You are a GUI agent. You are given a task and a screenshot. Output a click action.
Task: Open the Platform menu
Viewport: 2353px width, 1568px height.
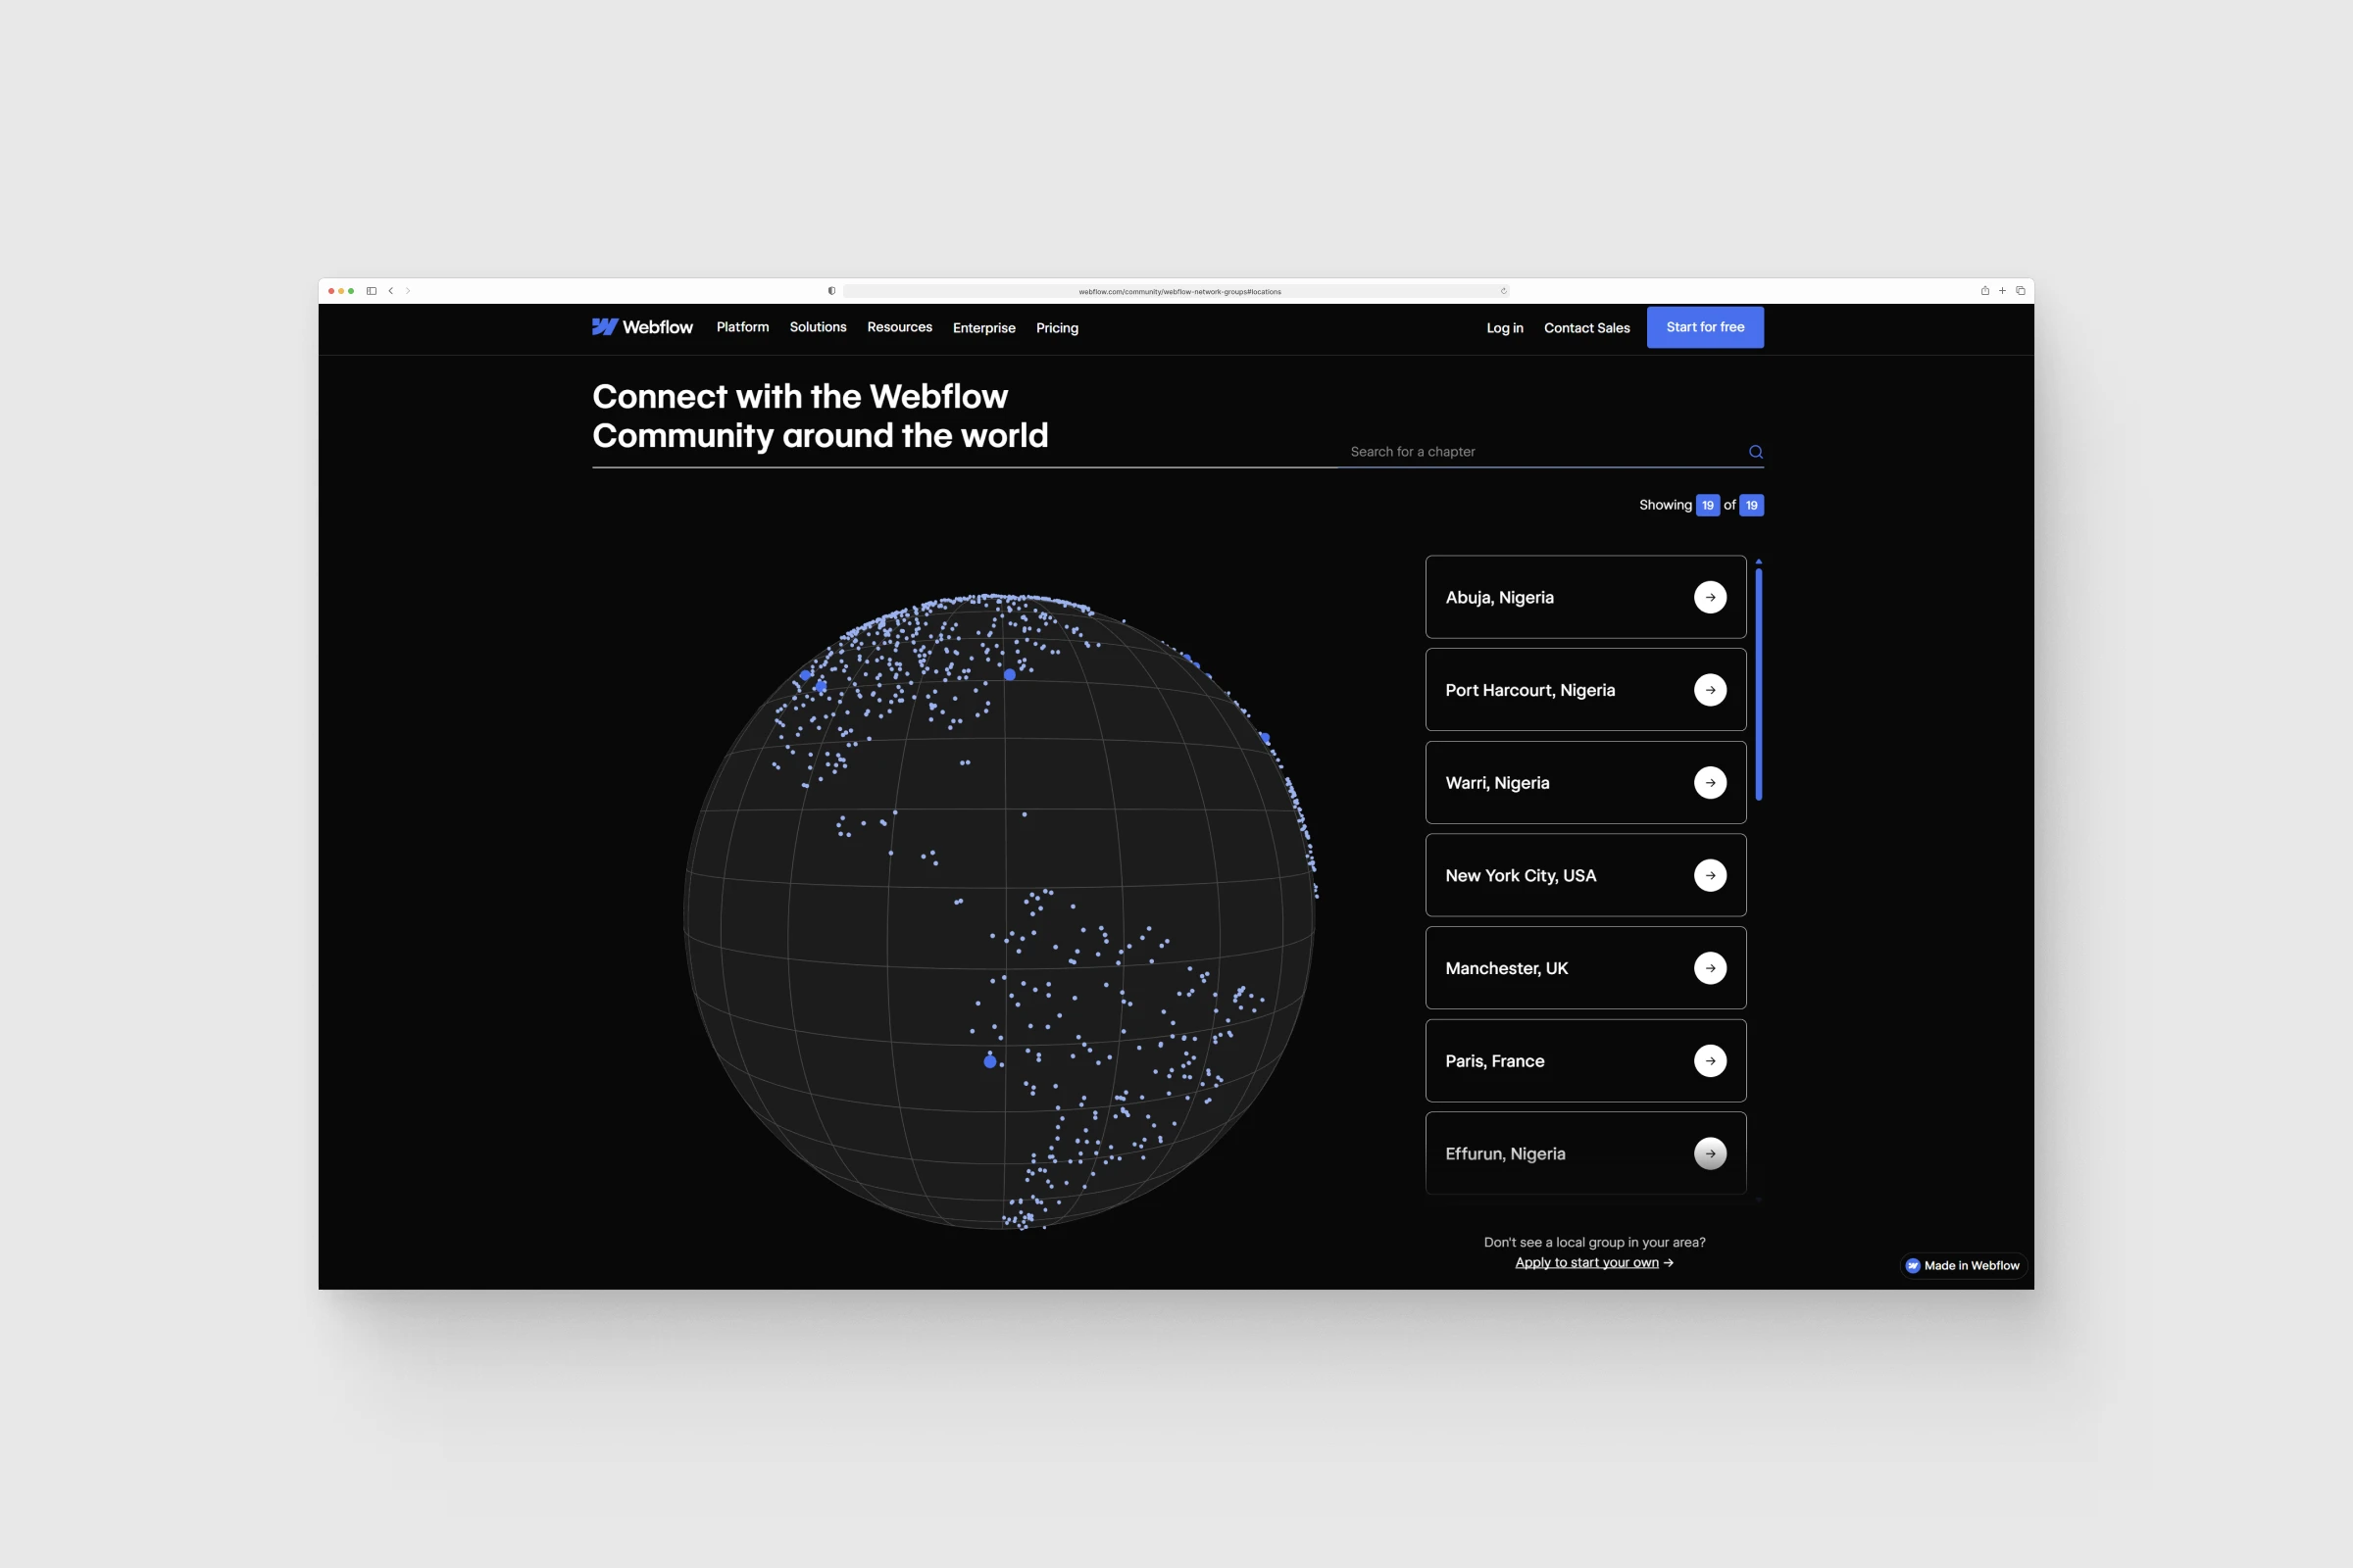(742, 327)
